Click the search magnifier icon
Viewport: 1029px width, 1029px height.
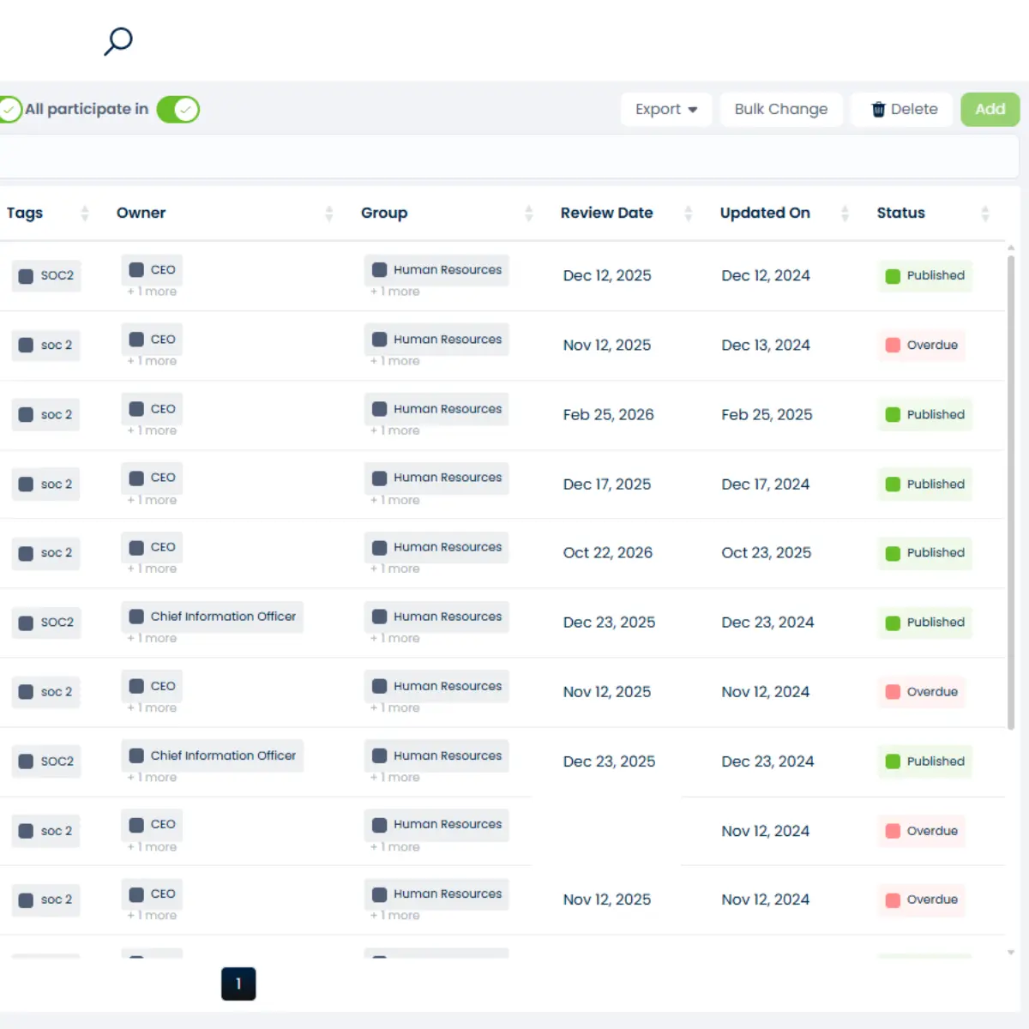pos(117,40)
